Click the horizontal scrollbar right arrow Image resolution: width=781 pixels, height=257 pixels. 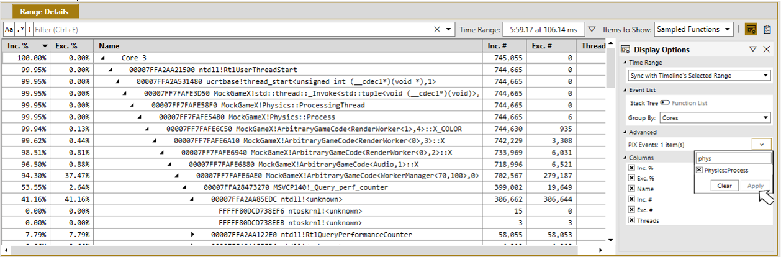click(600, 250)
